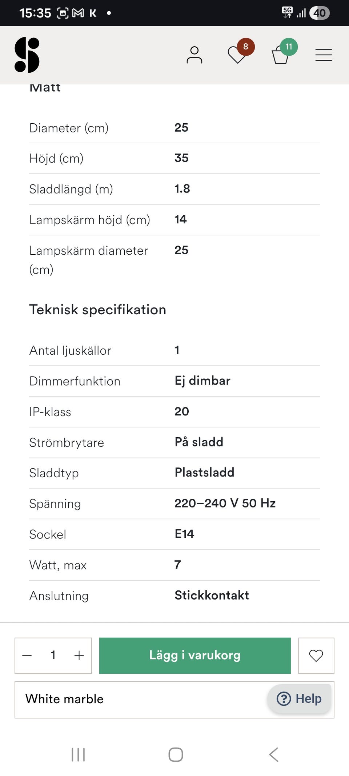Tap the Sockel E14 specification row
The width and height of the screenshot is (349, 776).
pyautogui.click(x=174, y=534)
